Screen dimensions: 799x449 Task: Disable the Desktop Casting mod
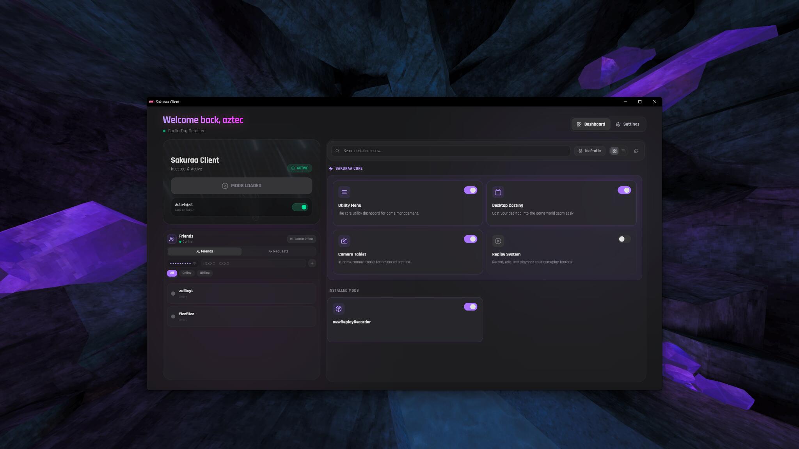624,190
